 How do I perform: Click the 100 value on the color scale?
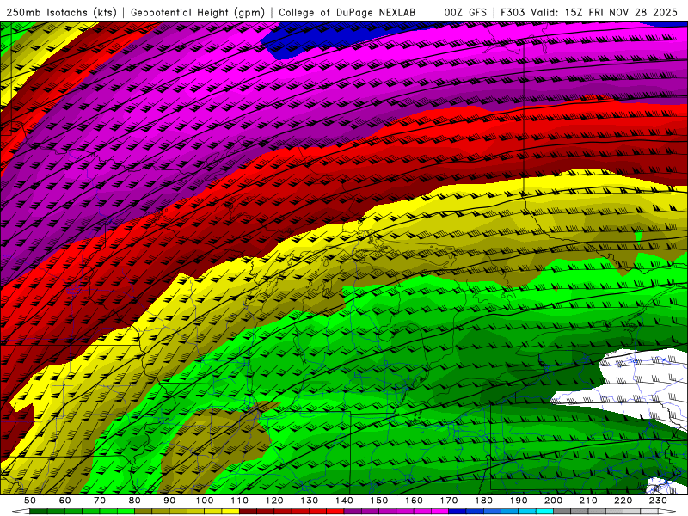pos(205,501)
